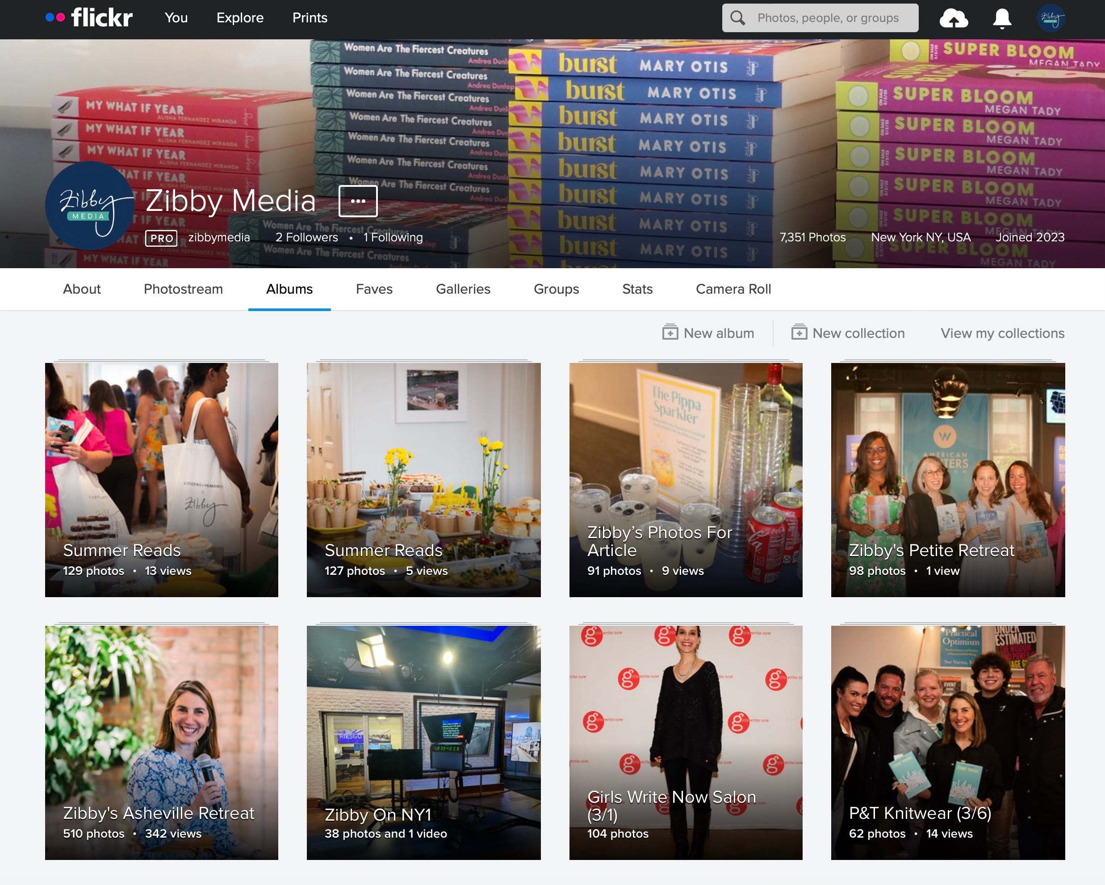Click the New album button

point(708,333)
